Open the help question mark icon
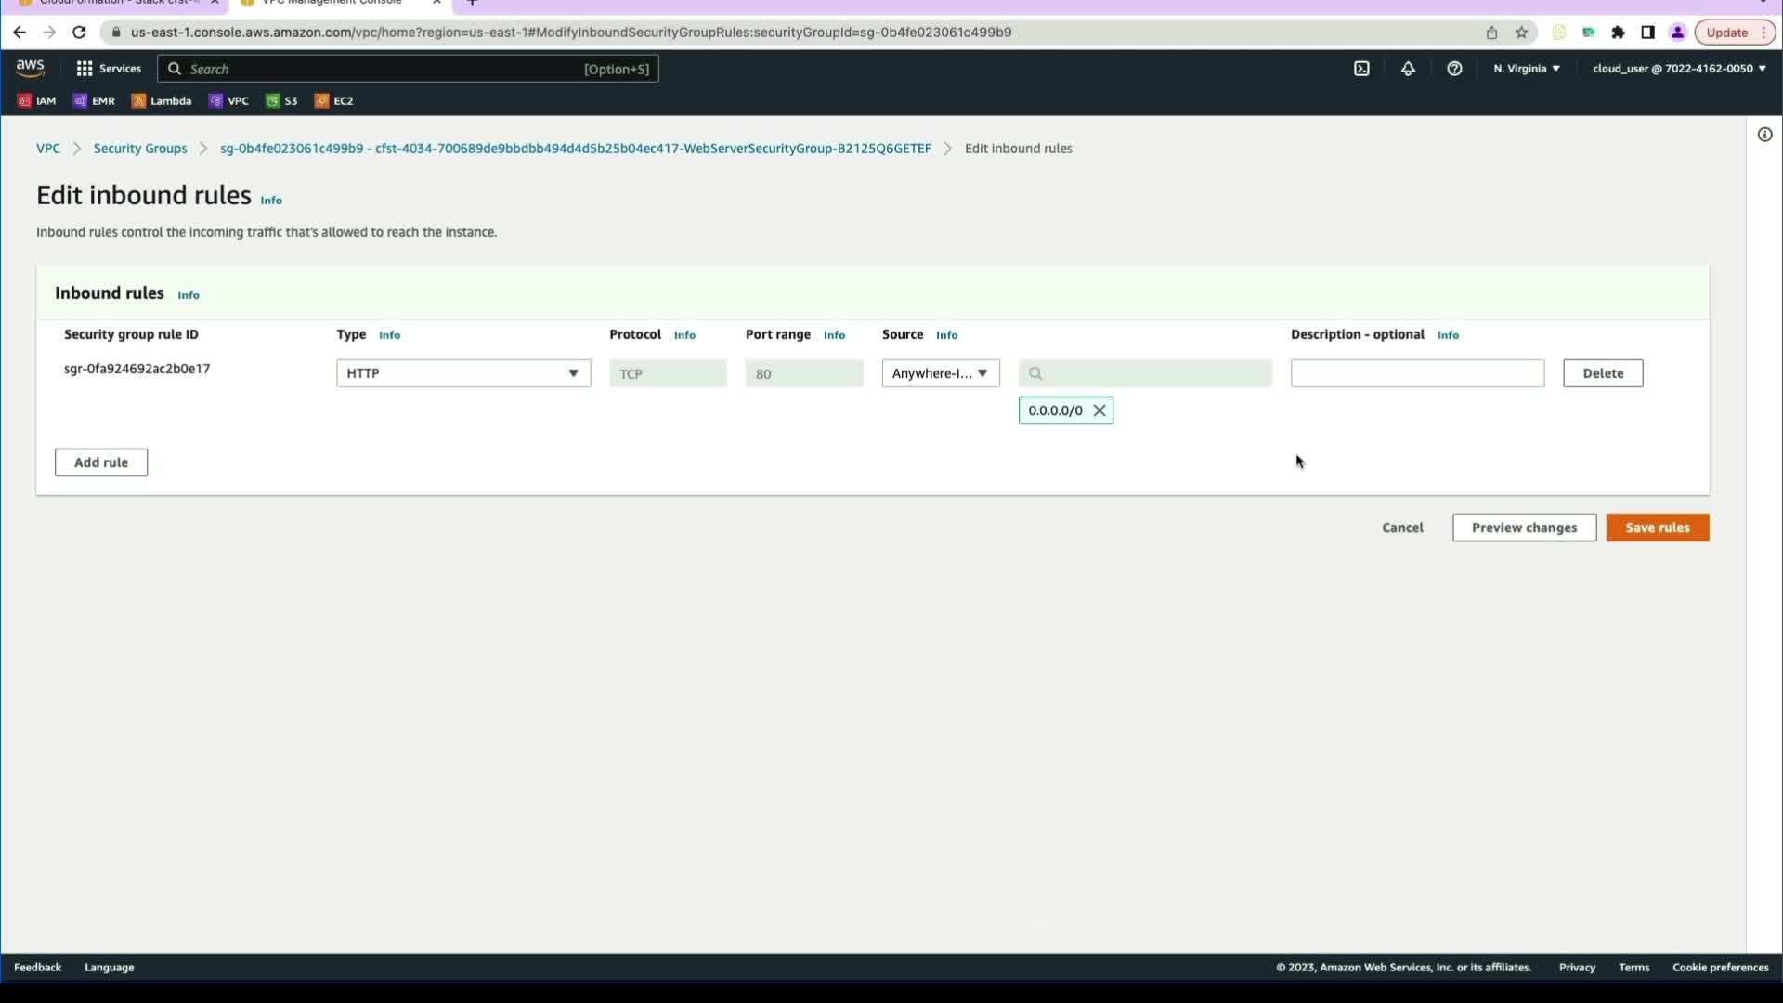The height and width of the screenshot is (1003, 1783). pos(1454,69)
